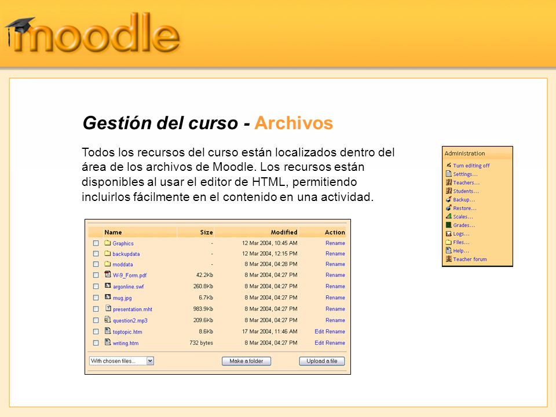
Task: Tick the mug.jpg checkbox
Action: (96, 298)
